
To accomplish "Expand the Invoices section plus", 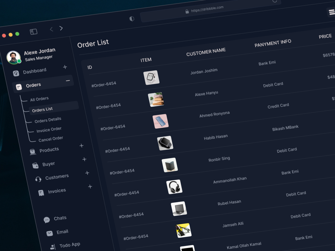I will (90, 186).
